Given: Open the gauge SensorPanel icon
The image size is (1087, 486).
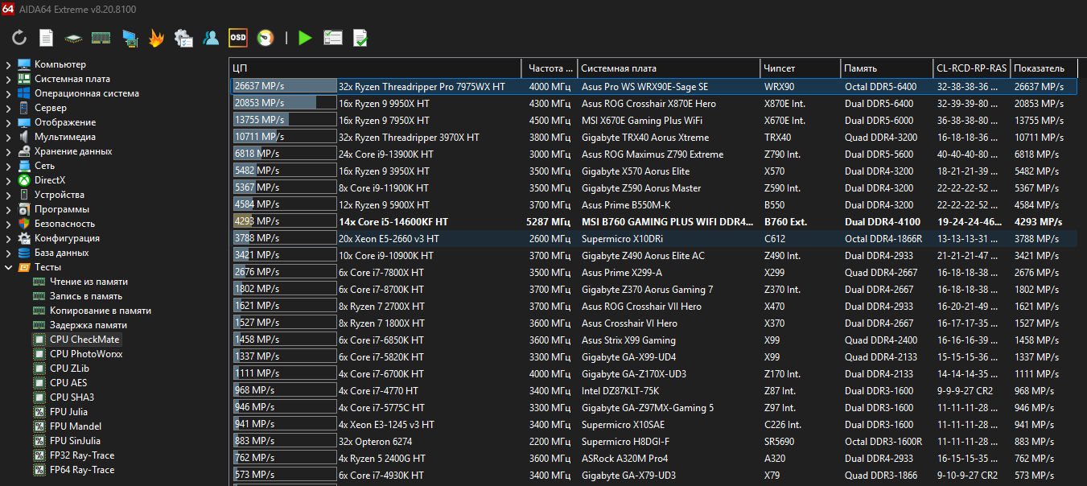Looking at the screenshot, I should pyautogui.click(x=266, y=37).
